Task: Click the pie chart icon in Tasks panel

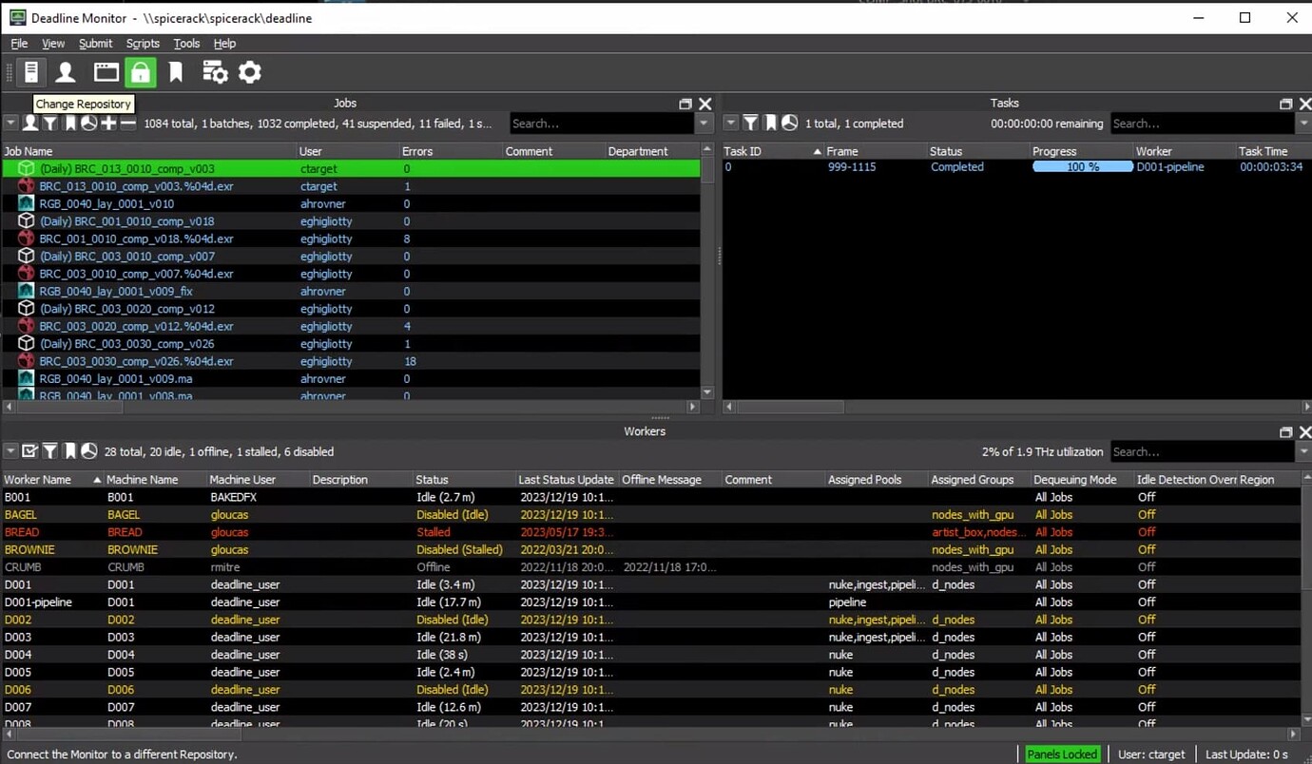Action: [789, 124]
